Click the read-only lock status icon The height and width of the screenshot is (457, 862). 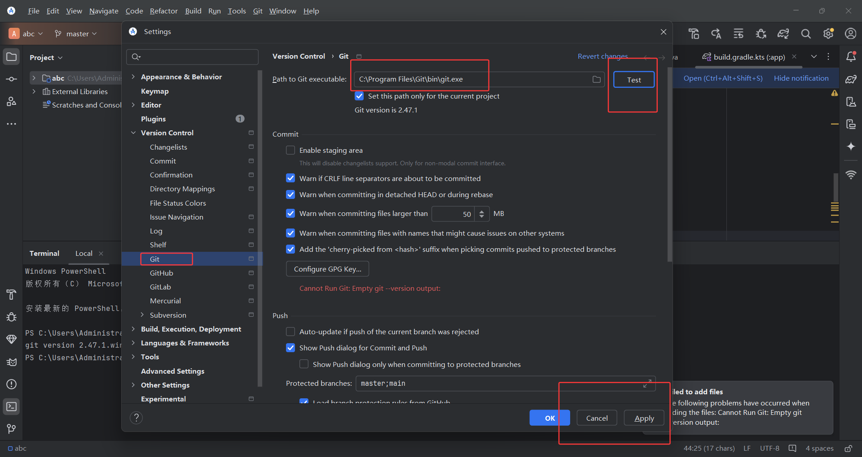(848, 448)
